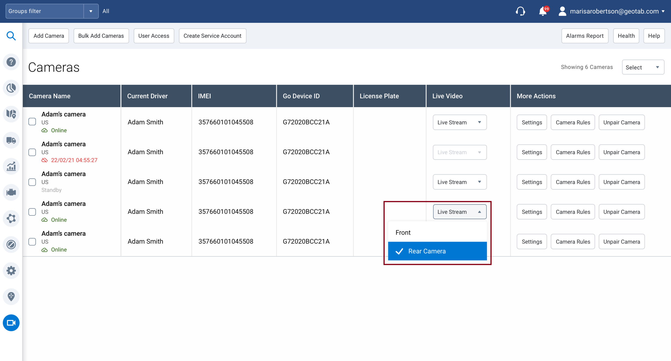Click Unpair Camera in the last row
671x361 pixels.
(x=622, y=242)
